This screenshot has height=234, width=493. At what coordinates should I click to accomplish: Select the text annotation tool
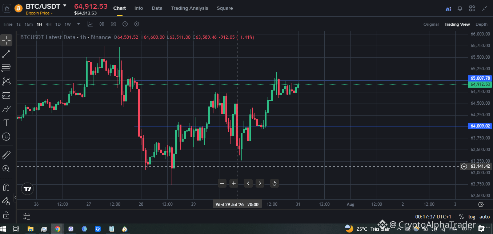(x=6, y=123)
